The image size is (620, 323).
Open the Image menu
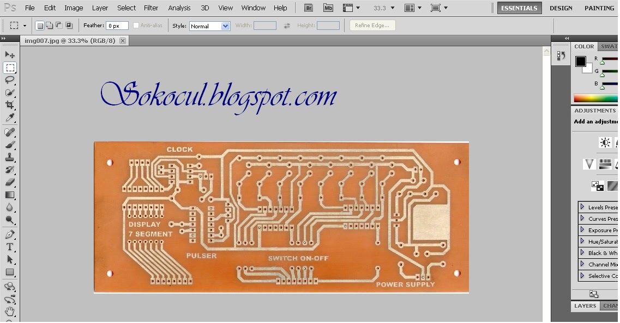74,8
